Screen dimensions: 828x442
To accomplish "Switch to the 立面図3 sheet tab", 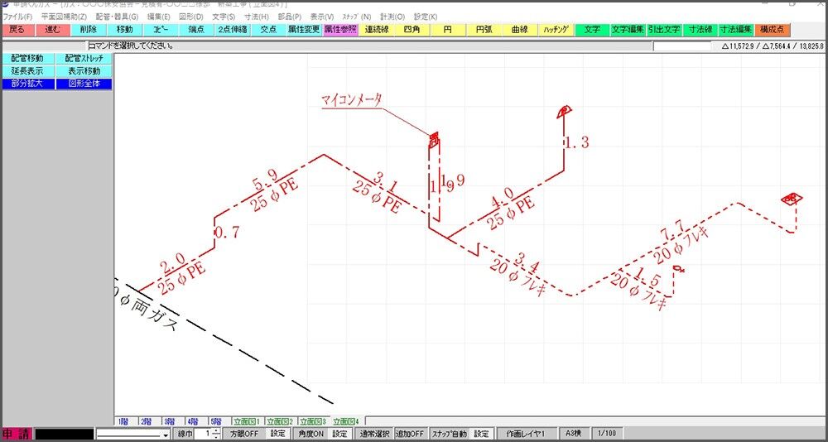I will pos(313,421).
